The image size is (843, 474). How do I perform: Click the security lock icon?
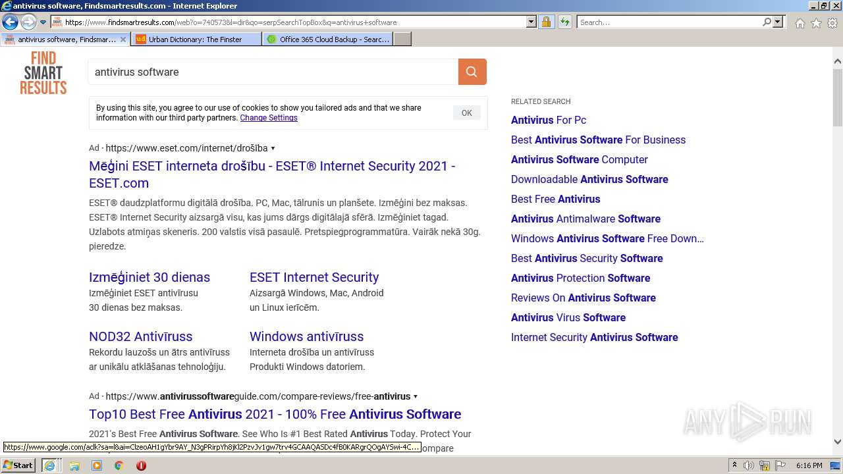click(546, 22)
